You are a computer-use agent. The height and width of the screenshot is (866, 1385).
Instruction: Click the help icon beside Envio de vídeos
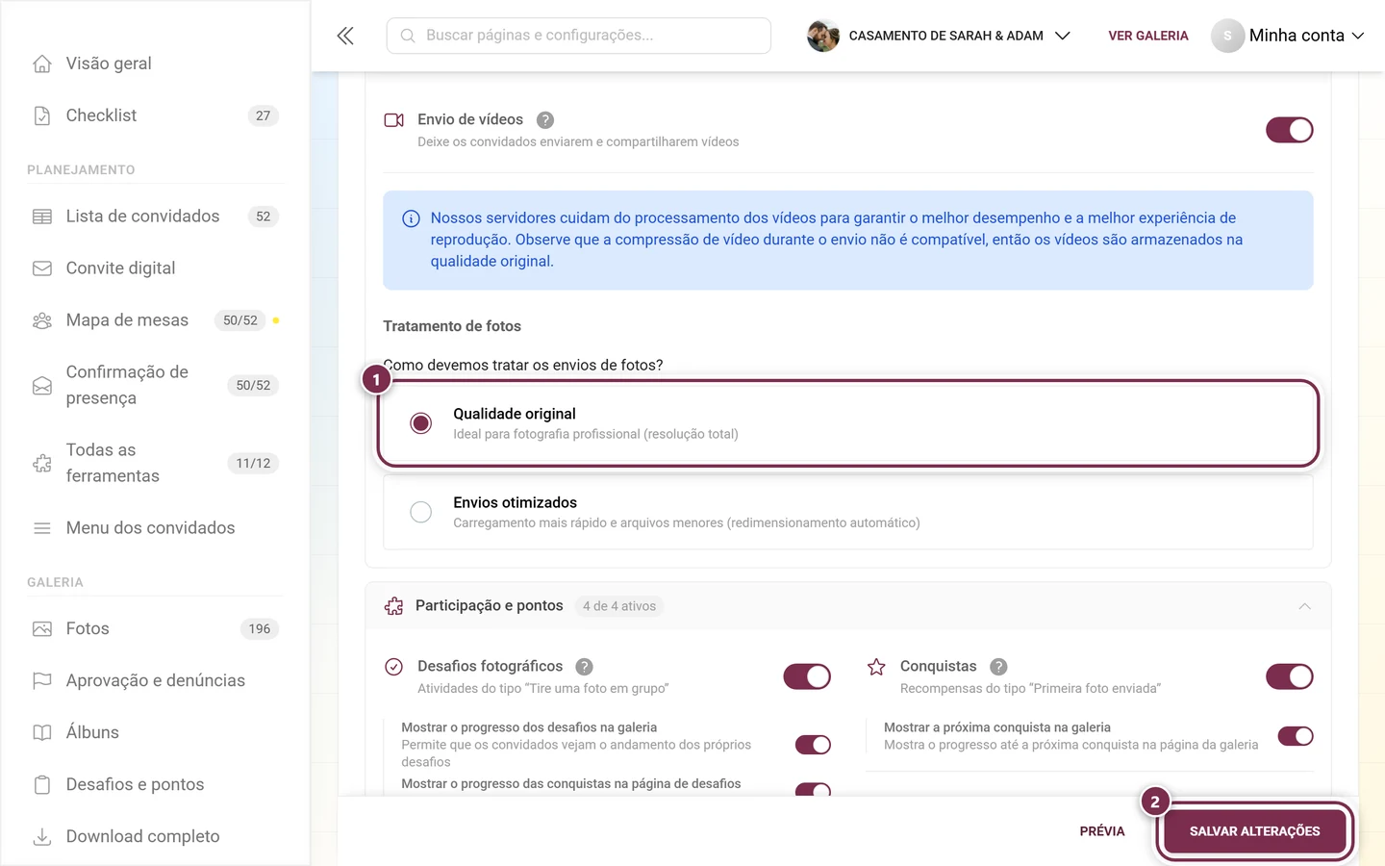point(545,120)
